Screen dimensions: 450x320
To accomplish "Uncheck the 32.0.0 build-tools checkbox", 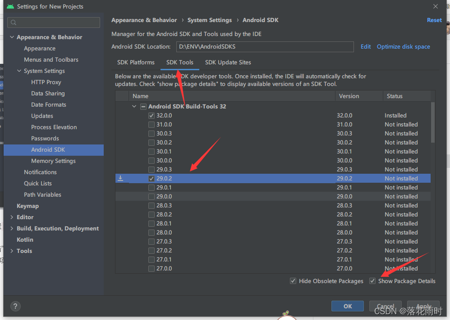I will click(x=152, y=116).
